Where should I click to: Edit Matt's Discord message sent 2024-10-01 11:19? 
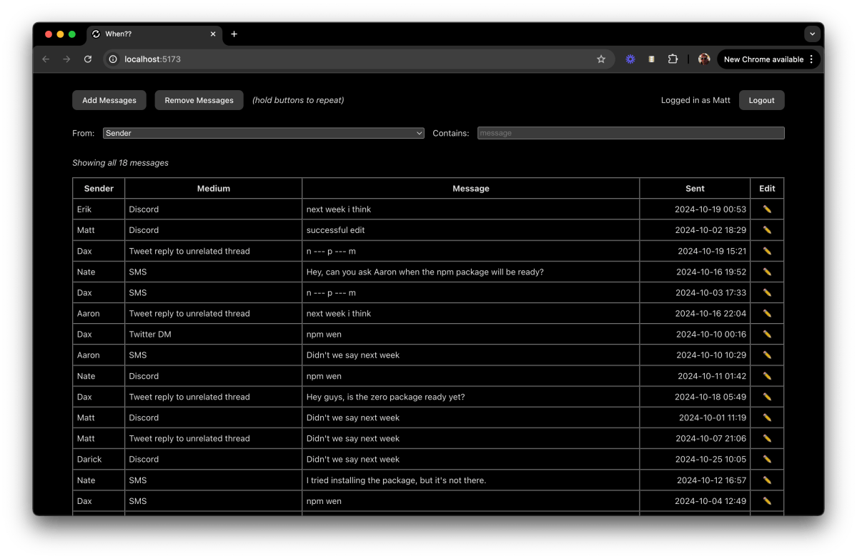coord(767,417)
